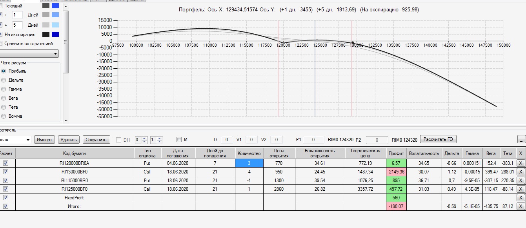Focus the V2 input field
Screen dimensions: 526x228
[x=276, y=140]
